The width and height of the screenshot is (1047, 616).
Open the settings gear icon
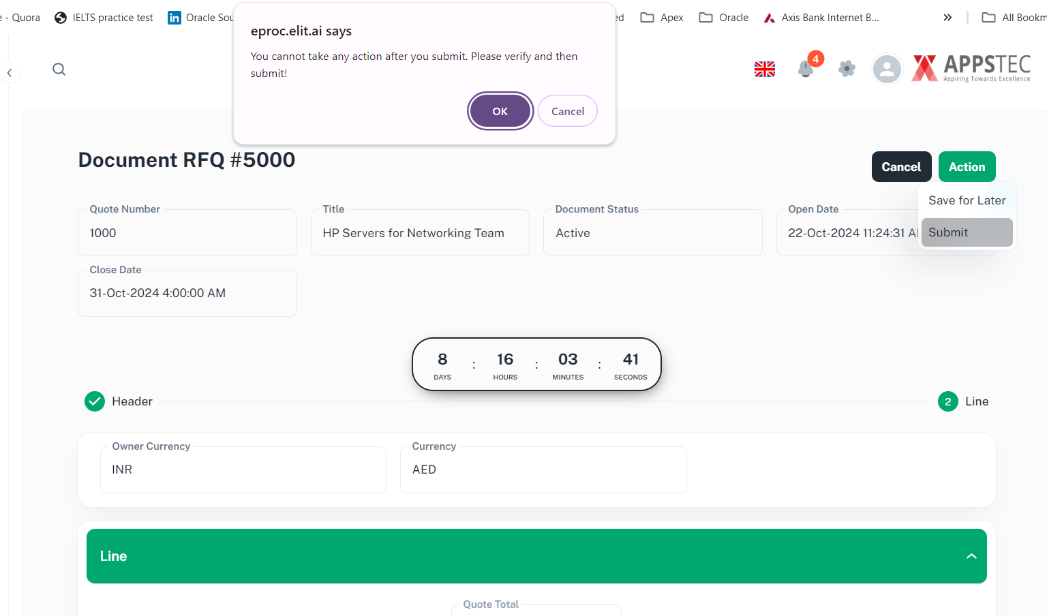pyautogui.click(x=847, y=69)
